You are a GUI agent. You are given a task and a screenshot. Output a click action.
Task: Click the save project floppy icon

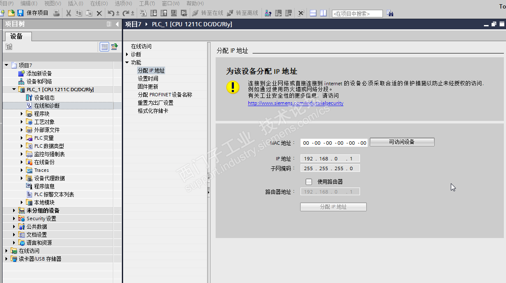tap(20, 13)
